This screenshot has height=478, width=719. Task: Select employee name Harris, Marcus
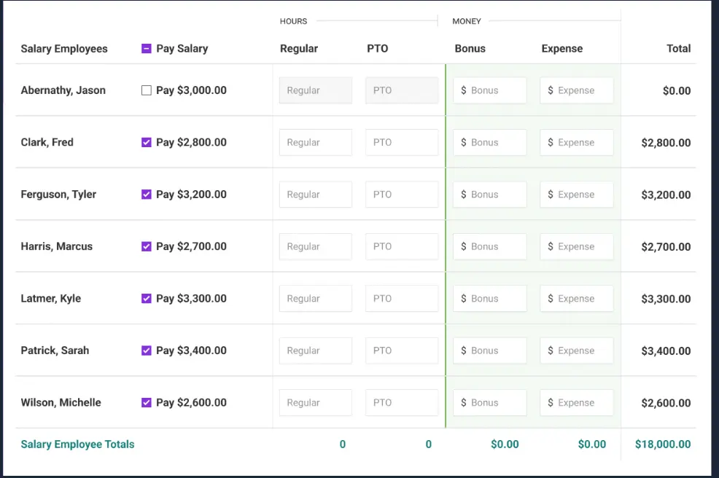(x=57, y=246)
